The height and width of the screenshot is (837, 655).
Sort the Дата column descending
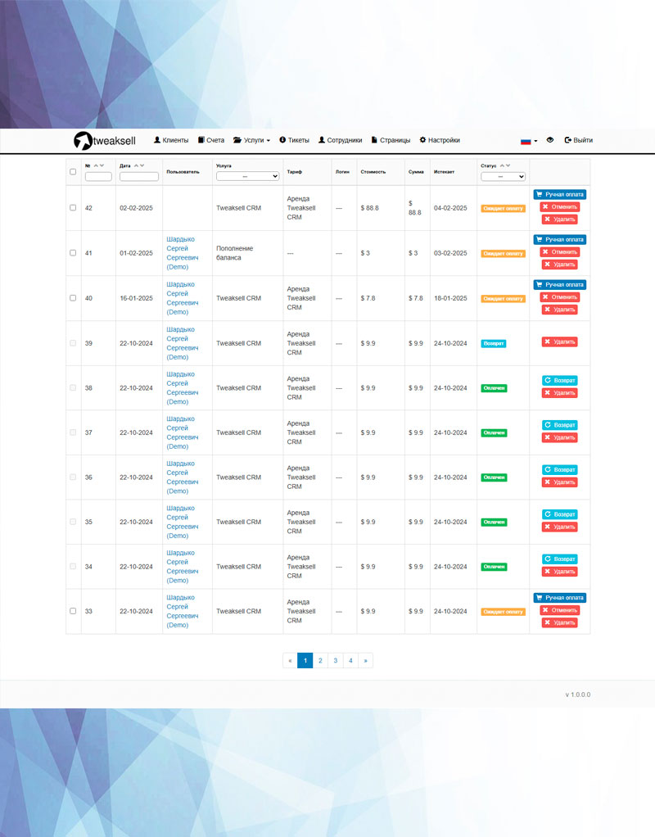point(142,165)
